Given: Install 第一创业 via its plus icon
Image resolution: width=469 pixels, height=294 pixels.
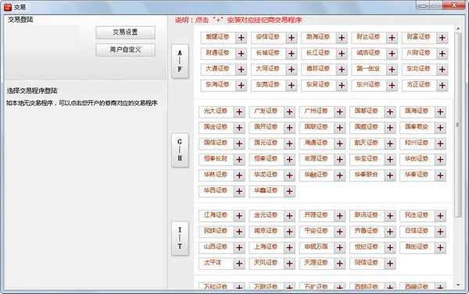Looking at the screenshot, I should (x=392, y=69).
